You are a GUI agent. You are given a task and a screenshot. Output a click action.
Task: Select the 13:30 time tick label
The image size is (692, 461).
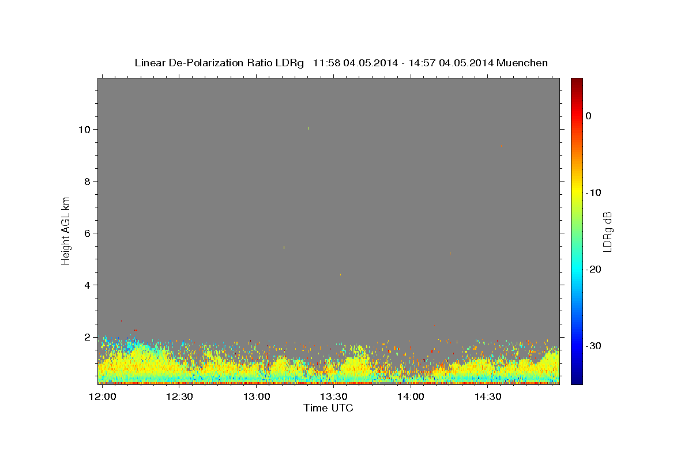pos(333,396)
